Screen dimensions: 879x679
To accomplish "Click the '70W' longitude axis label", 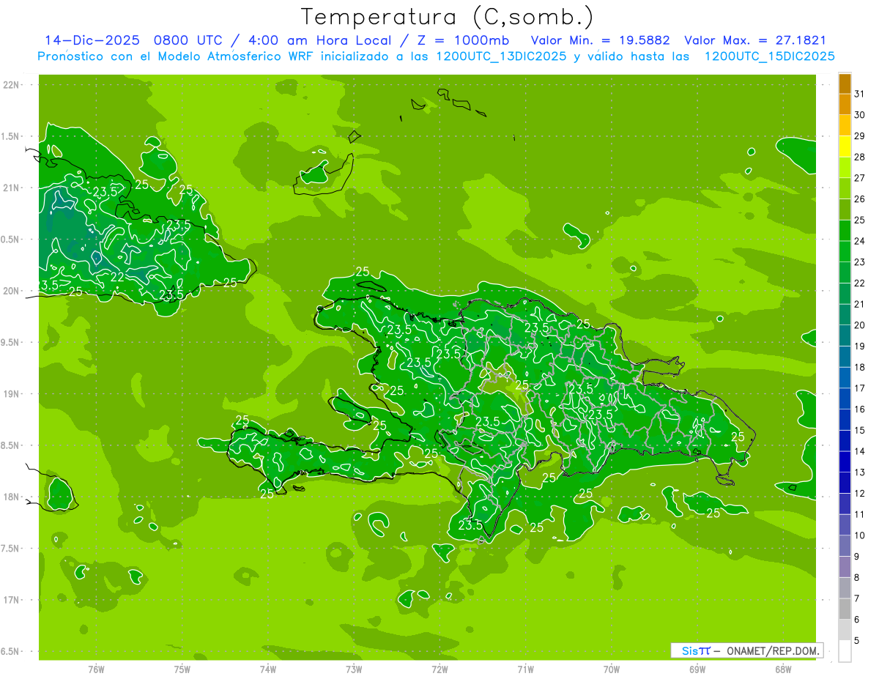I will click(612, 669).
